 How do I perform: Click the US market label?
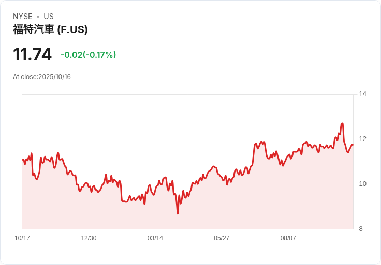49,17
